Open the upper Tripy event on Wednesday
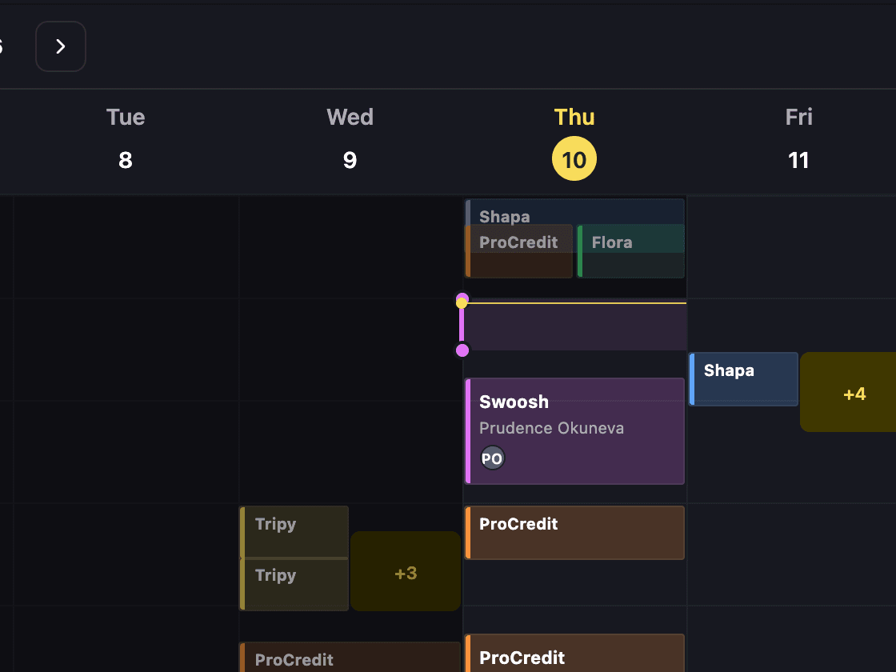The width and height of the screenshot is (896, 672). [294, 532]
